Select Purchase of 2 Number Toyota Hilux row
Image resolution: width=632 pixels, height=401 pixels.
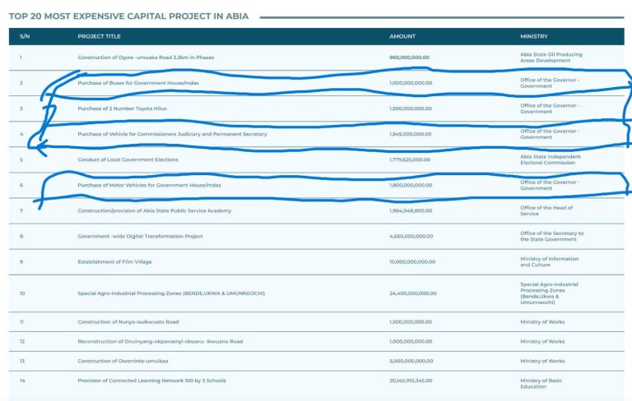tap(123, 108)
